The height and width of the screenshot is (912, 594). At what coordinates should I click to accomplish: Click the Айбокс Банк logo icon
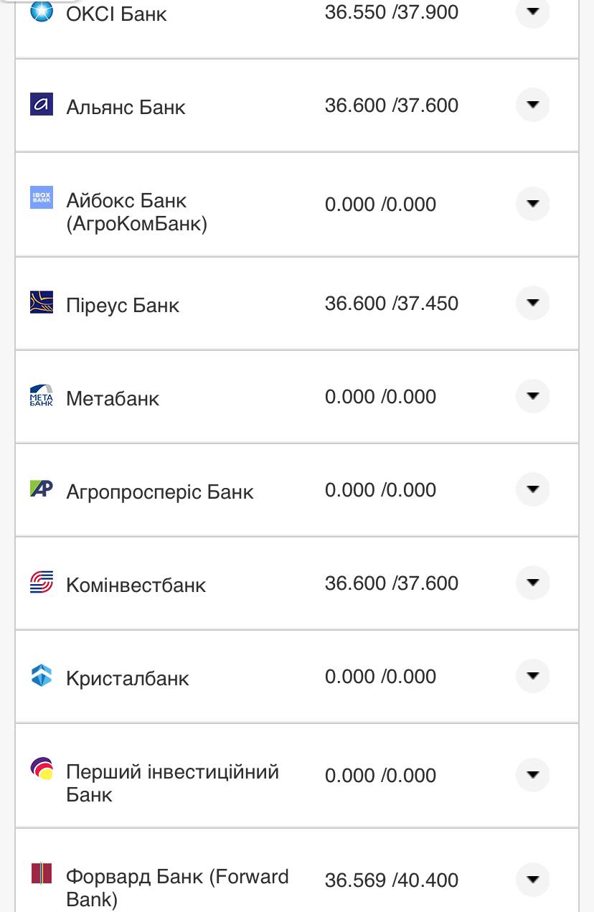point(42,197)
